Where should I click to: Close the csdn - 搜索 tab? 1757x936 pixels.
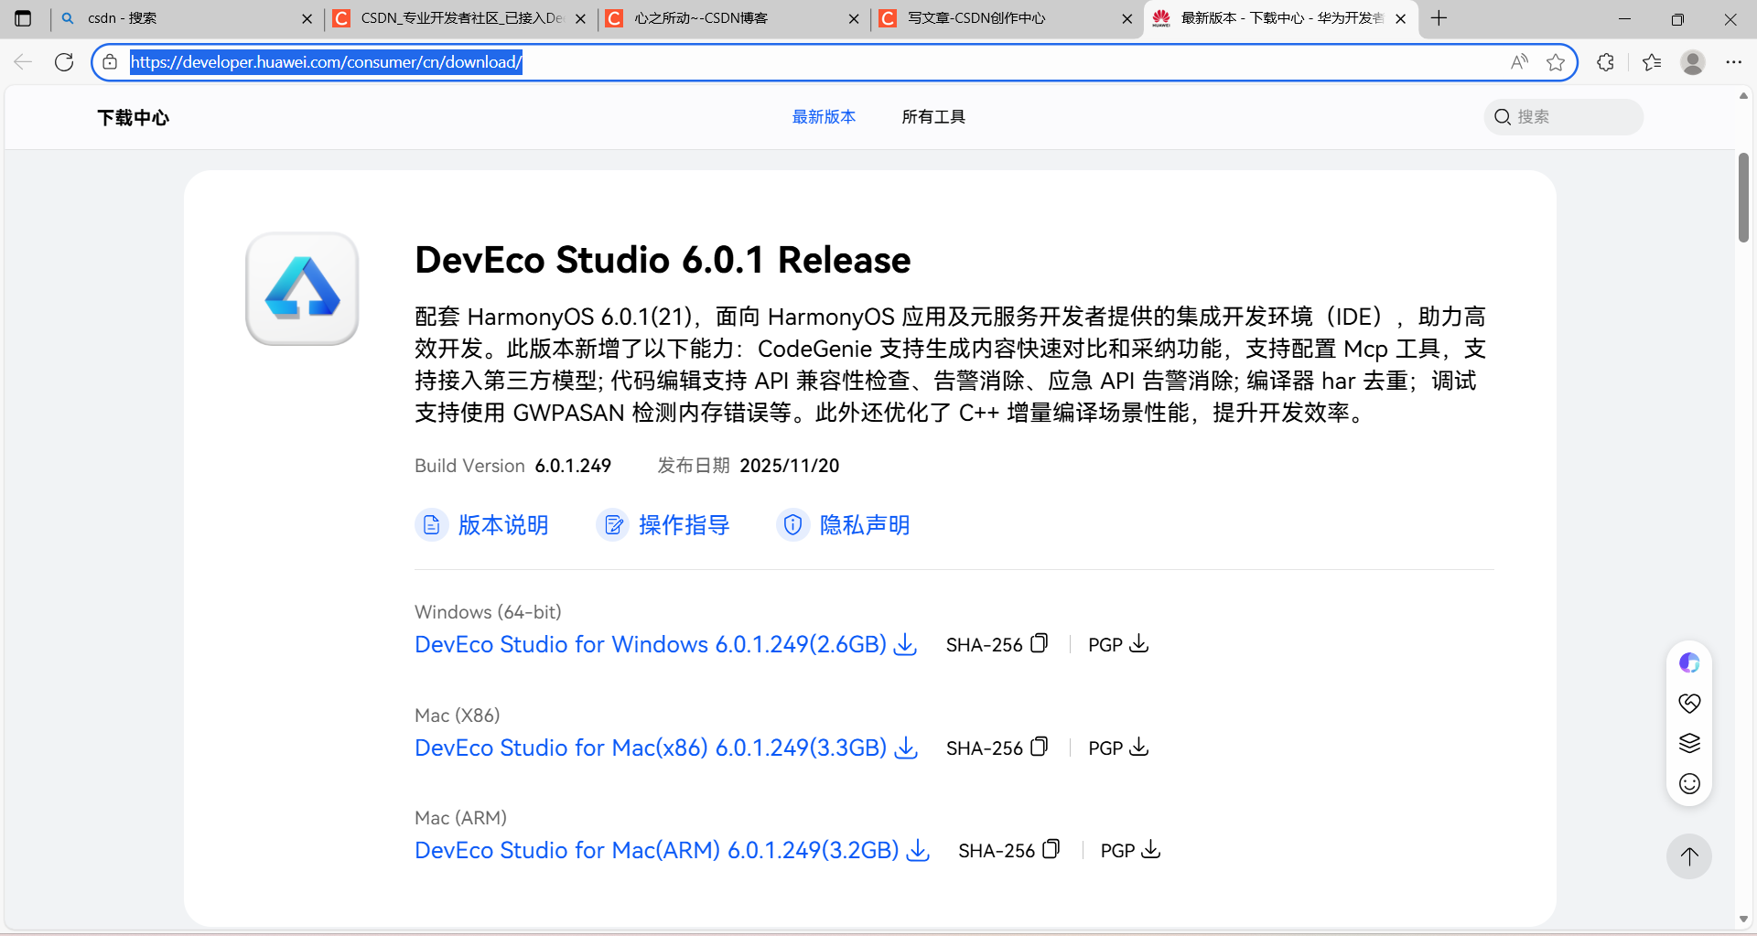coord(307,18)
